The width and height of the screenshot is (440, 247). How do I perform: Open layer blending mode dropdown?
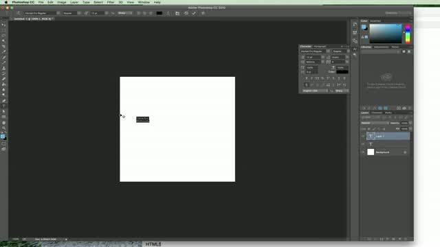pos(375,123)
